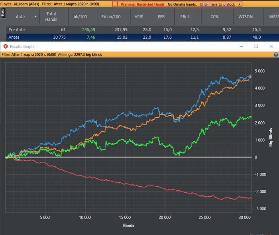
Task: Click the 30 775 total hands cell
Action: tap(59, 37)
